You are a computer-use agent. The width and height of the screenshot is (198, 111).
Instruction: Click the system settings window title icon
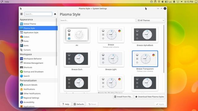click(21, 9)
